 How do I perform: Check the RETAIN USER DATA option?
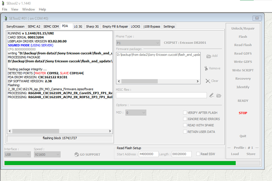tap(185, 132)
